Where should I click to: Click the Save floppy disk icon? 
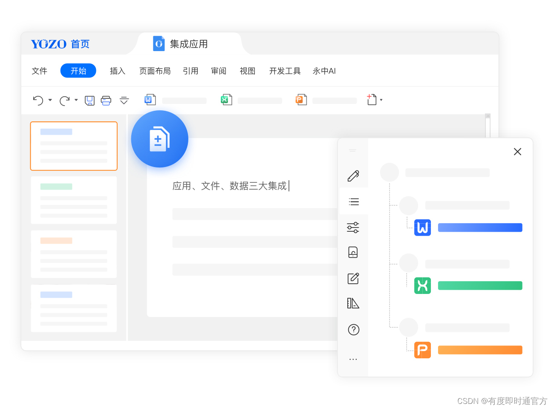click(89, 101)
